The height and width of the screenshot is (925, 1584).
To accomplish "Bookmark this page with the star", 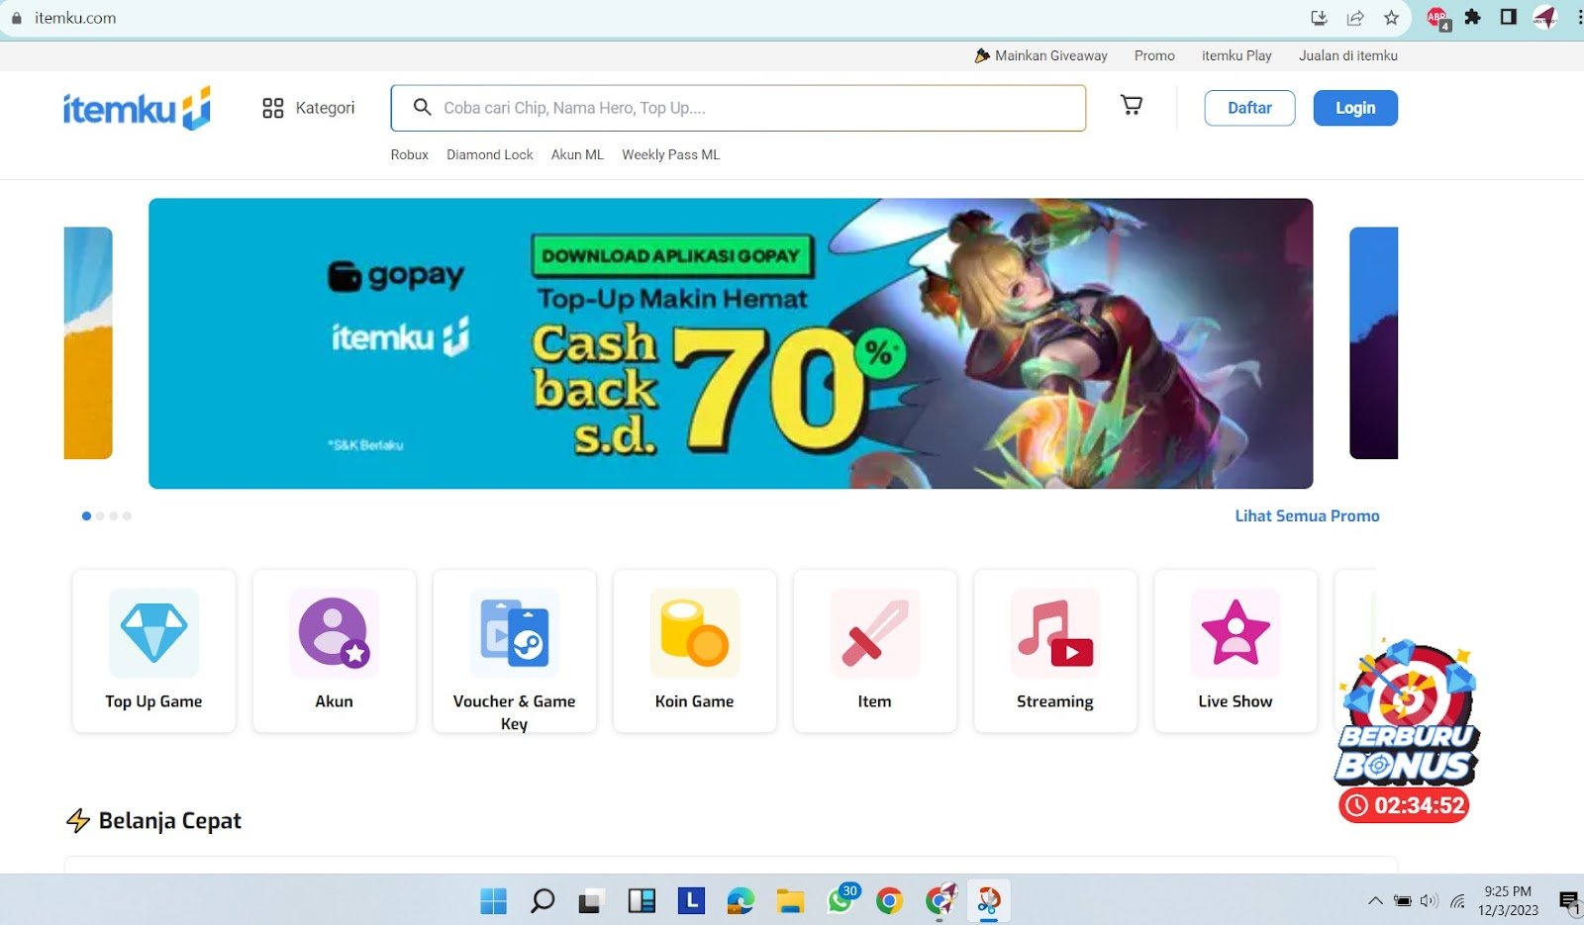I will click(1392, 18).
